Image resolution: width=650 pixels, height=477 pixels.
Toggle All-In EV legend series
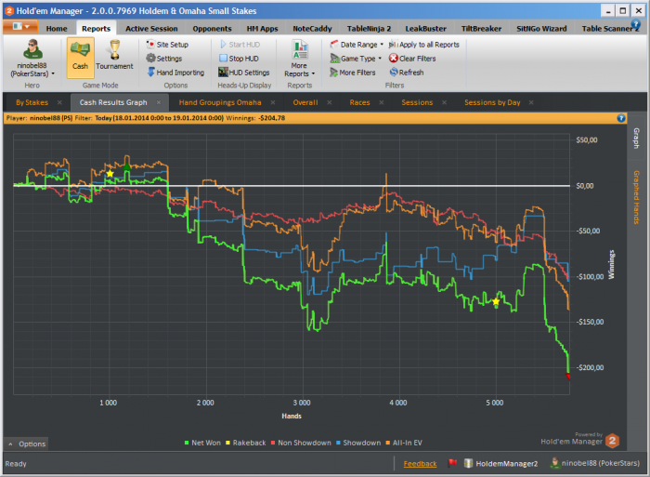404,443
